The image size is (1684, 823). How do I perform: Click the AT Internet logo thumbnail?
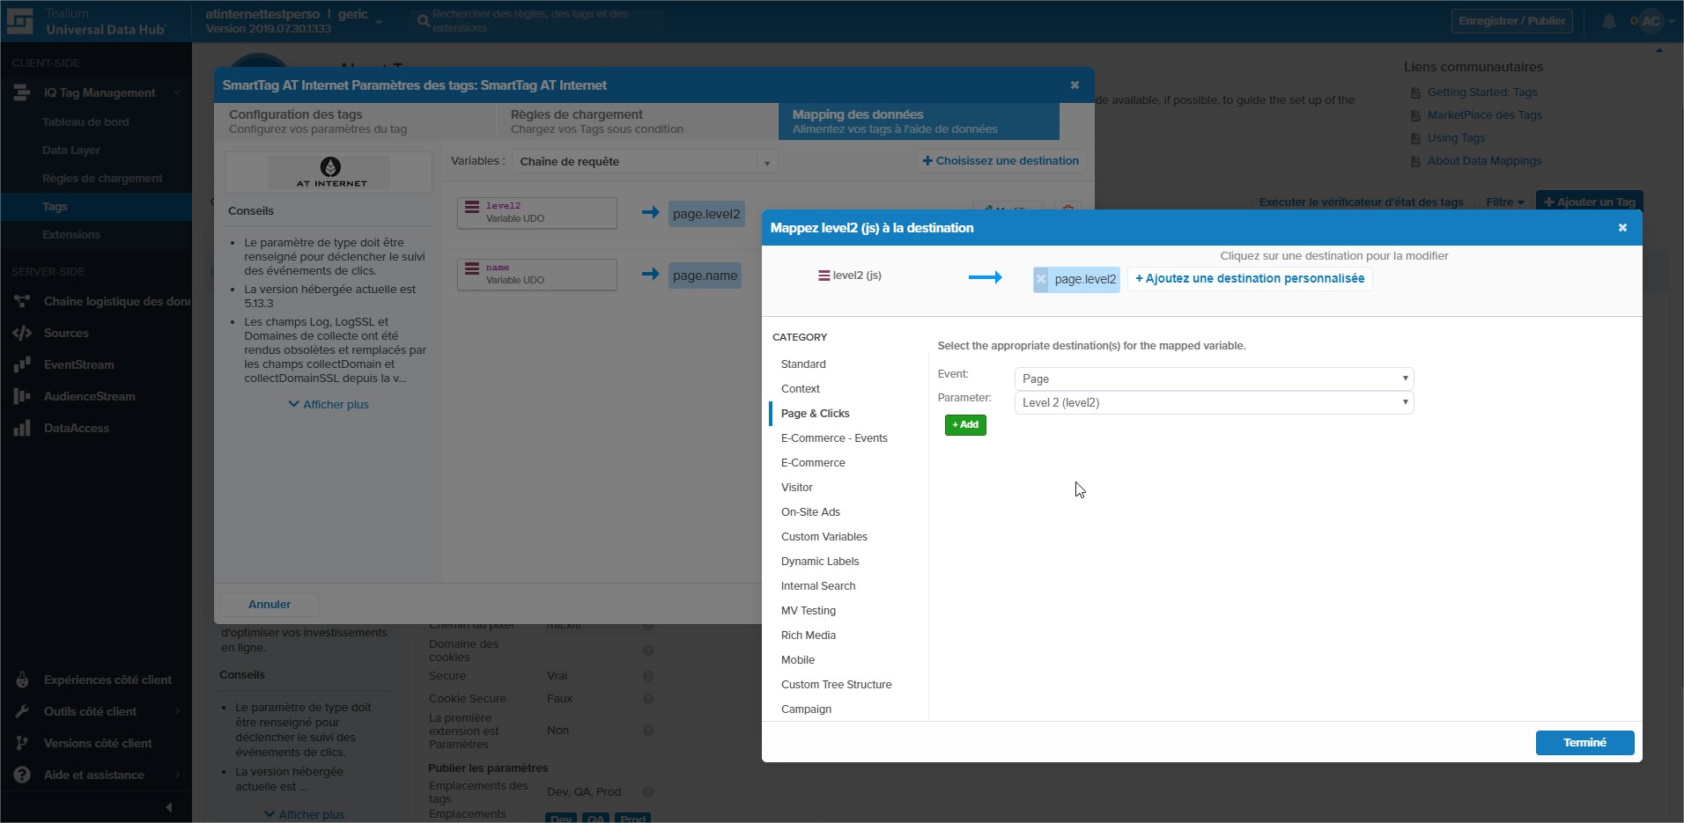329,172
